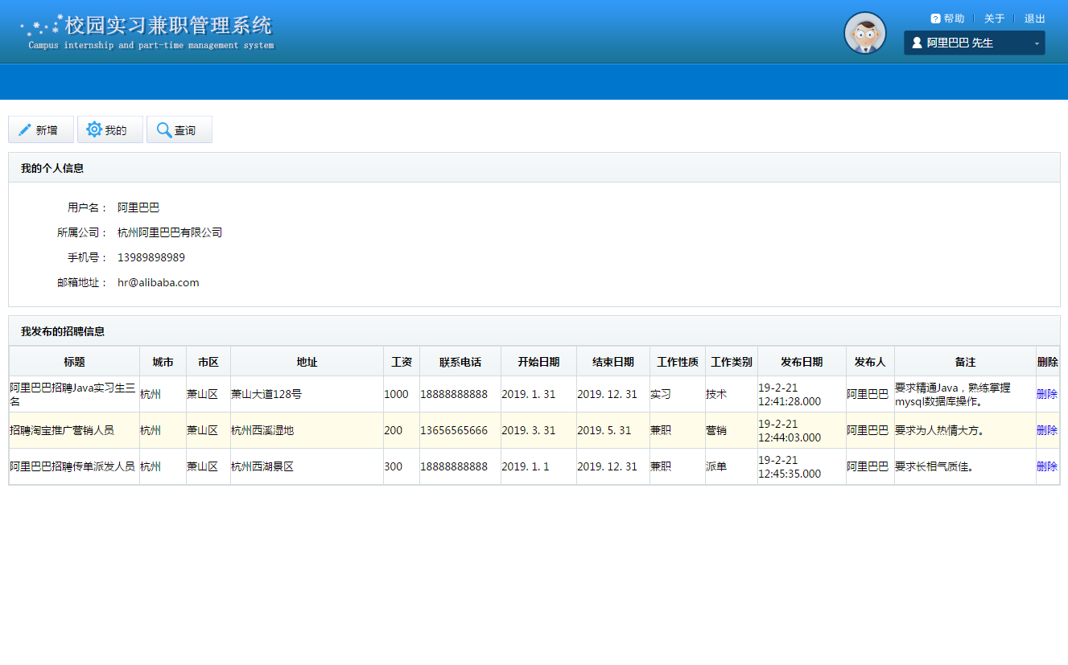
Task: Click the user avatar picture
Action: click(865, 33)
